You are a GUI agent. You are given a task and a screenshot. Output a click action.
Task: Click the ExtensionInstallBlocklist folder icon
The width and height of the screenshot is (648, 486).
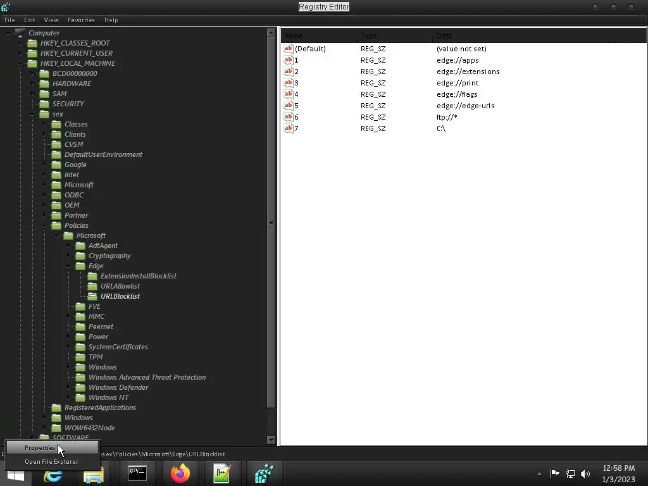coord(92,276)
